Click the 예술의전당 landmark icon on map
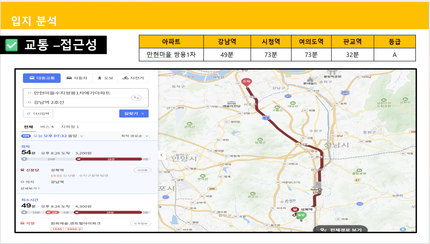430x244 pixels. tap(231, 103)
